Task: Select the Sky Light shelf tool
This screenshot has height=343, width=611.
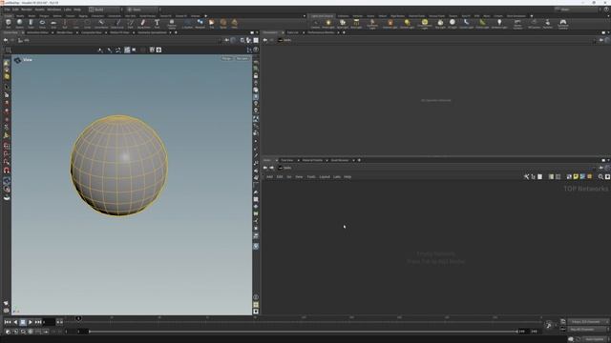Action: [440, 24]
